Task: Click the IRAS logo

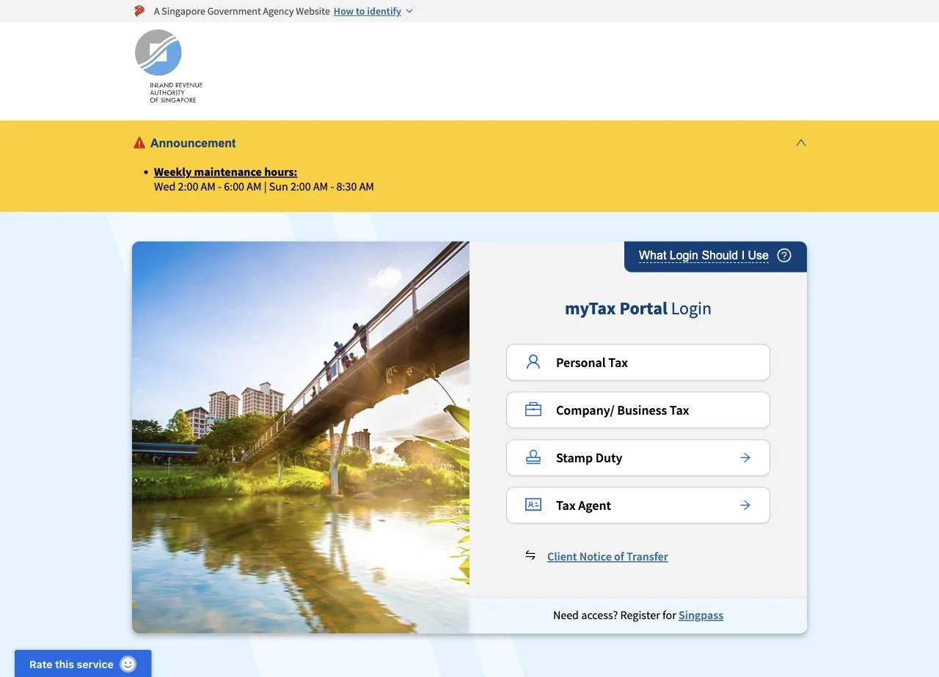Action: (x=169, y=67)
